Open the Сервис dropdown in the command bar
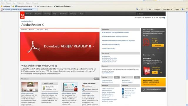Viewport: 188px width, 106px height. tap(177, 9)
